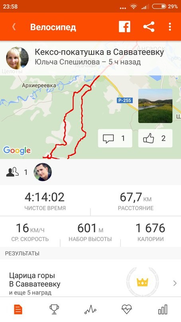181x322 pixels.
Task: Open the heart rate tab icon
Action: (127, 310)
